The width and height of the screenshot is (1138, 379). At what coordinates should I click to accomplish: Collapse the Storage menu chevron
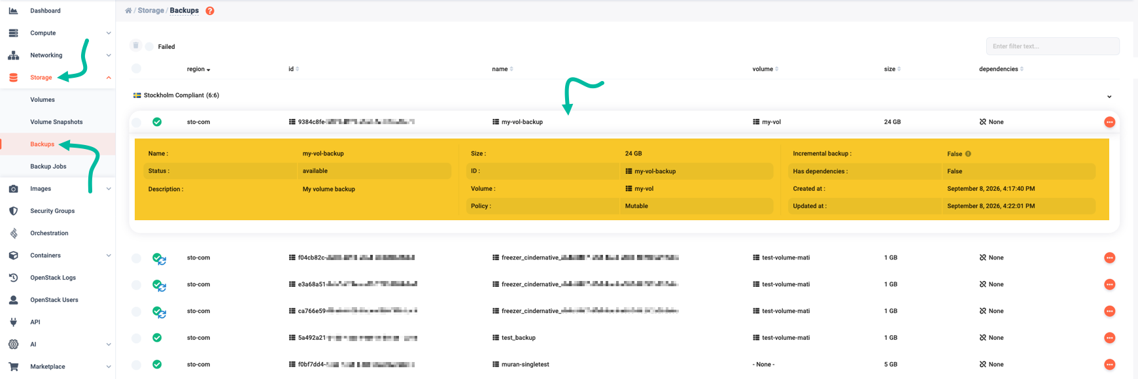coord(109,77)
